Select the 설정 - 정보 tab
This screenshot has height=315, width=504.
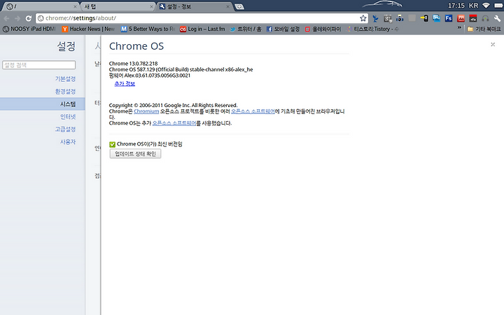(195, 6)
